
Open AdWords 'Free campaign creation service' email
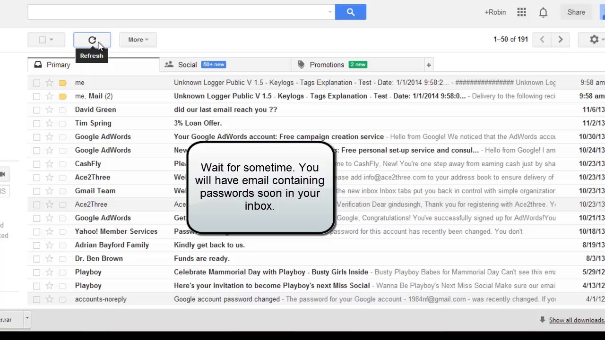279,137
